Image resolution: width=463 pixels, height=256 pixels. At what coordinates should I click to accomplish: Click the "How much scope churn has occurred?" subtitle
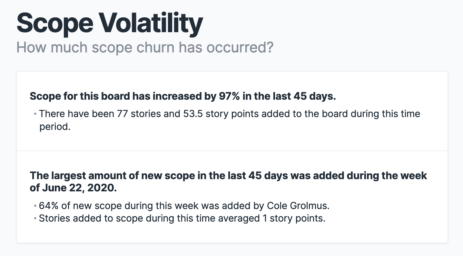click(x=145, y=47)
